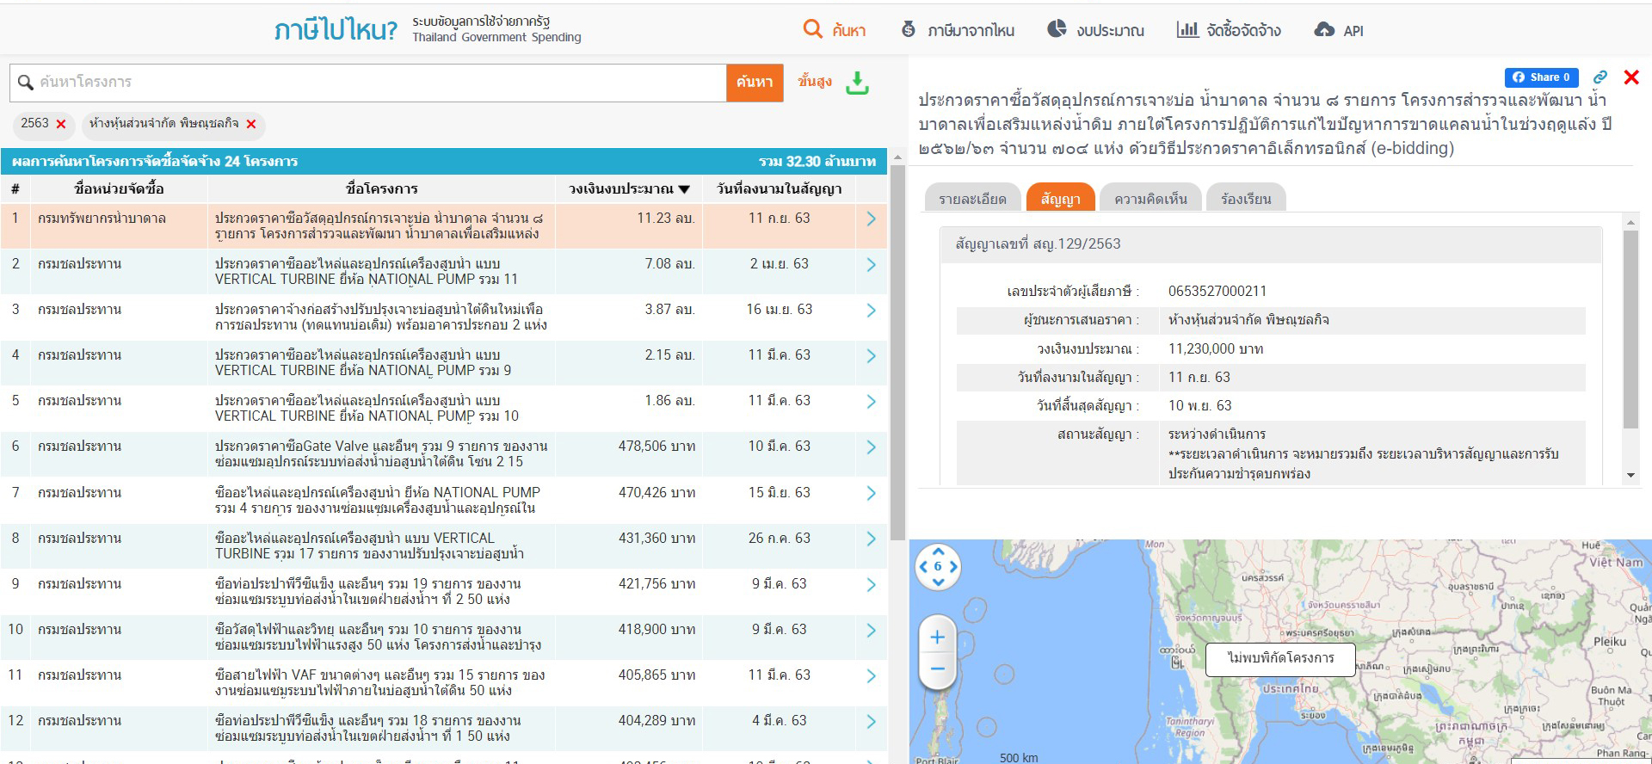Zoom in on the map
This screenshot has height=764, width=1652.
(938, 638)
